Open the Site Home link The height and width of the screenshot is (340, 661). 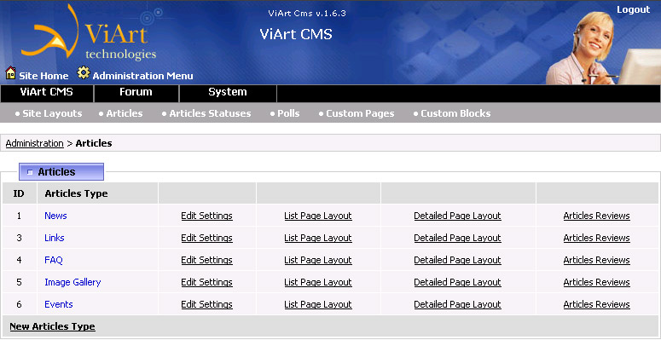(43, 76)
